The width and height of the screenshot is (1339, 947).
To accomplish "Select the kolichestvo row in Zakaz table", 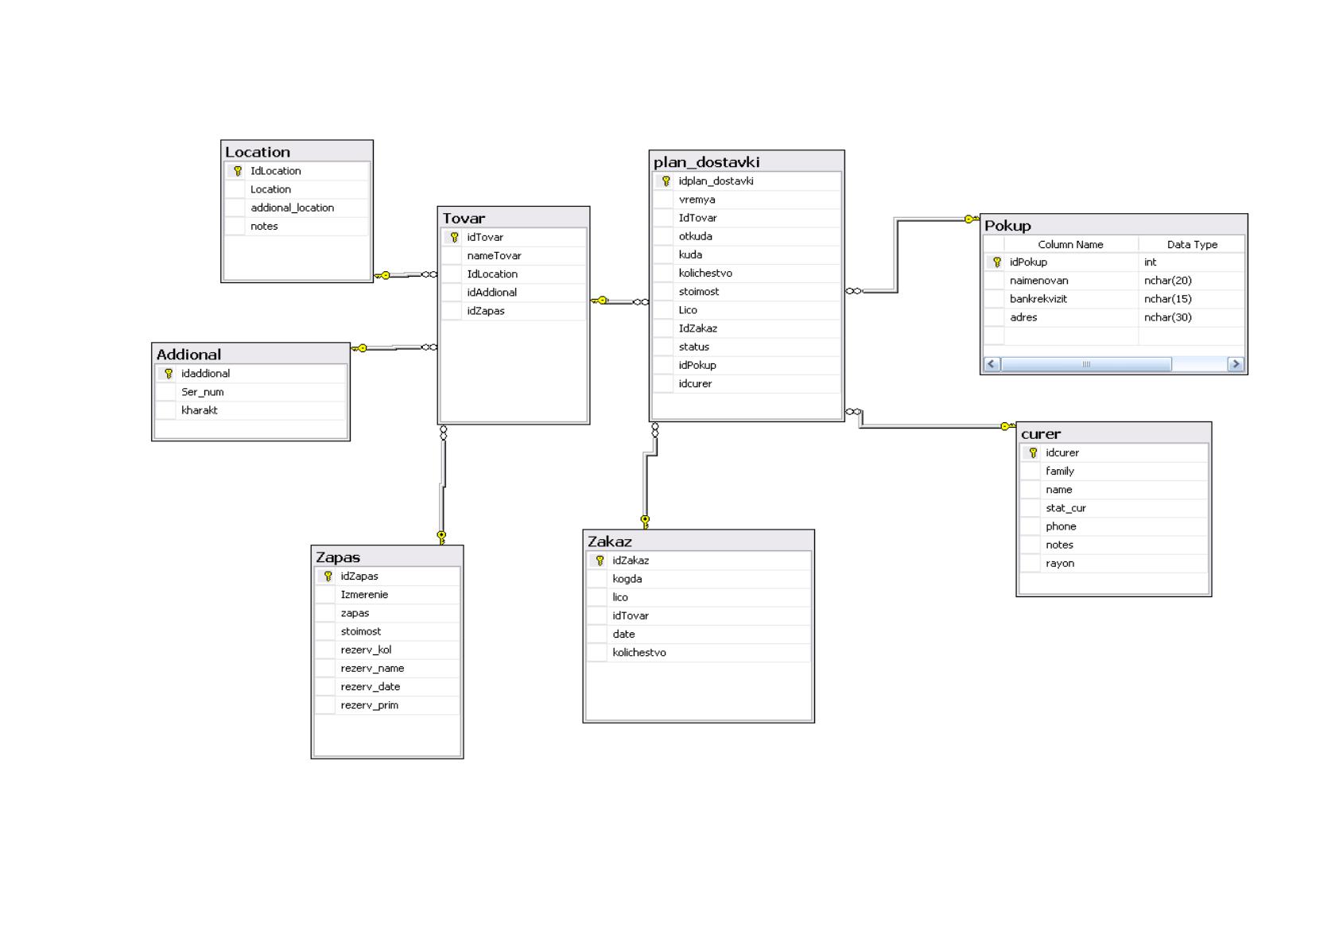I will point(698,653).
